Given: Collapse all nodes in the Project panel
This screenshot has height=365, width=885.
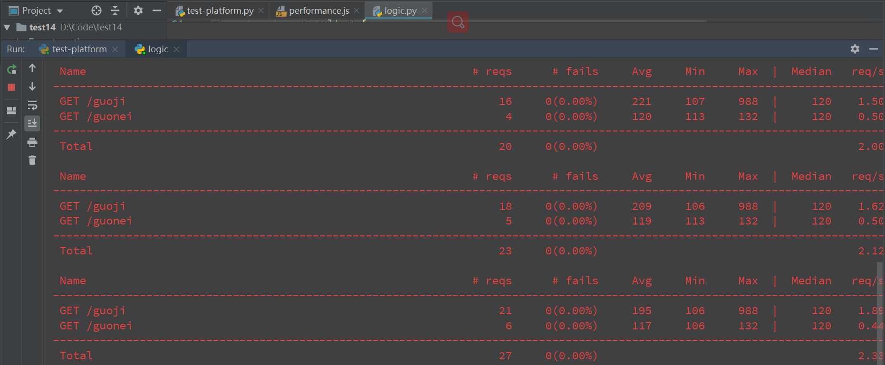Looking at the screenshot, I should [x=115, y=10].
